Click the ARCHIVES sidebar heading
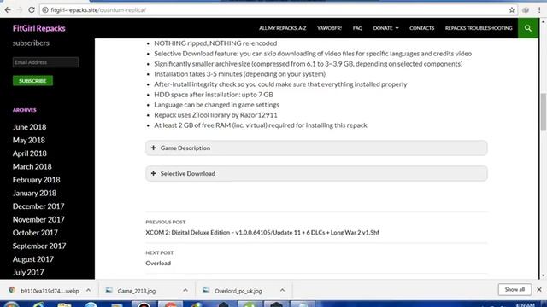Viewport: 547px width, 307px height. pyautogui.click(x=25, y=110)
